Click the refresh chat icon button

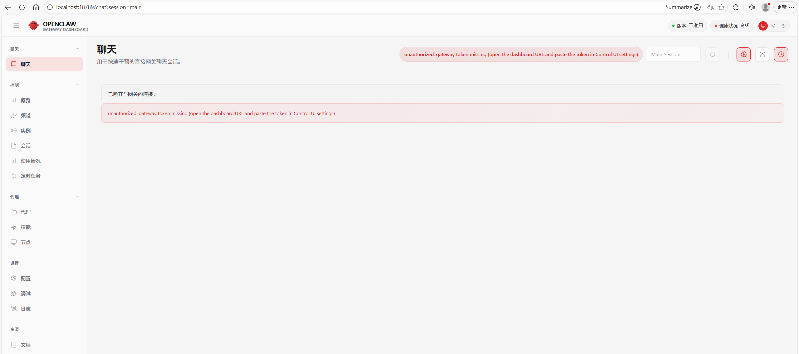(x=712, y=54)
